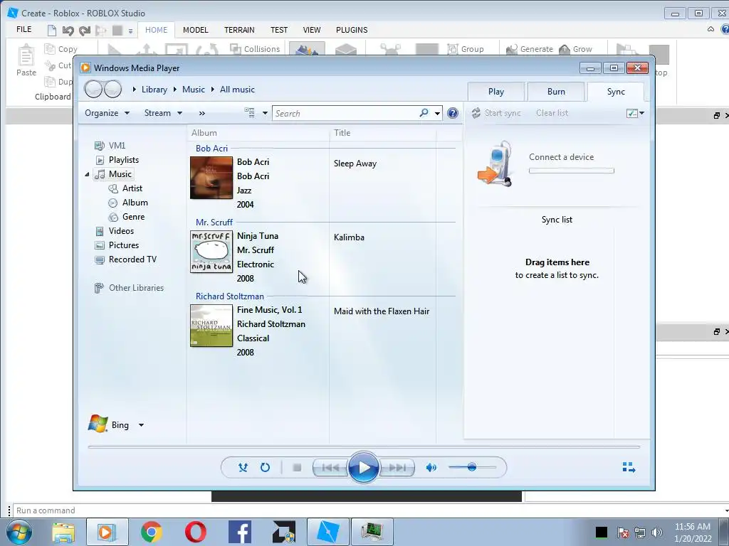Image resolution: width=729 pixels, height=546 pixels.
Task: Click the Back navigation button
Action: pyautogui.click(x=93, y=89)
